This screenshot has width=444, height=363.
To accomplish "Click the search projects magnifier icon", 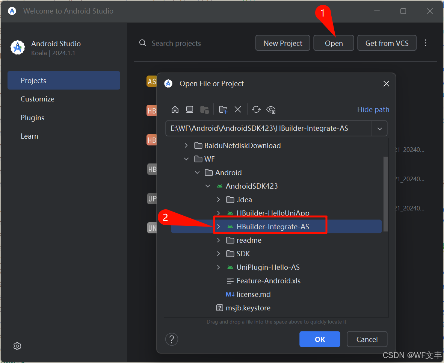I will 143,43.
